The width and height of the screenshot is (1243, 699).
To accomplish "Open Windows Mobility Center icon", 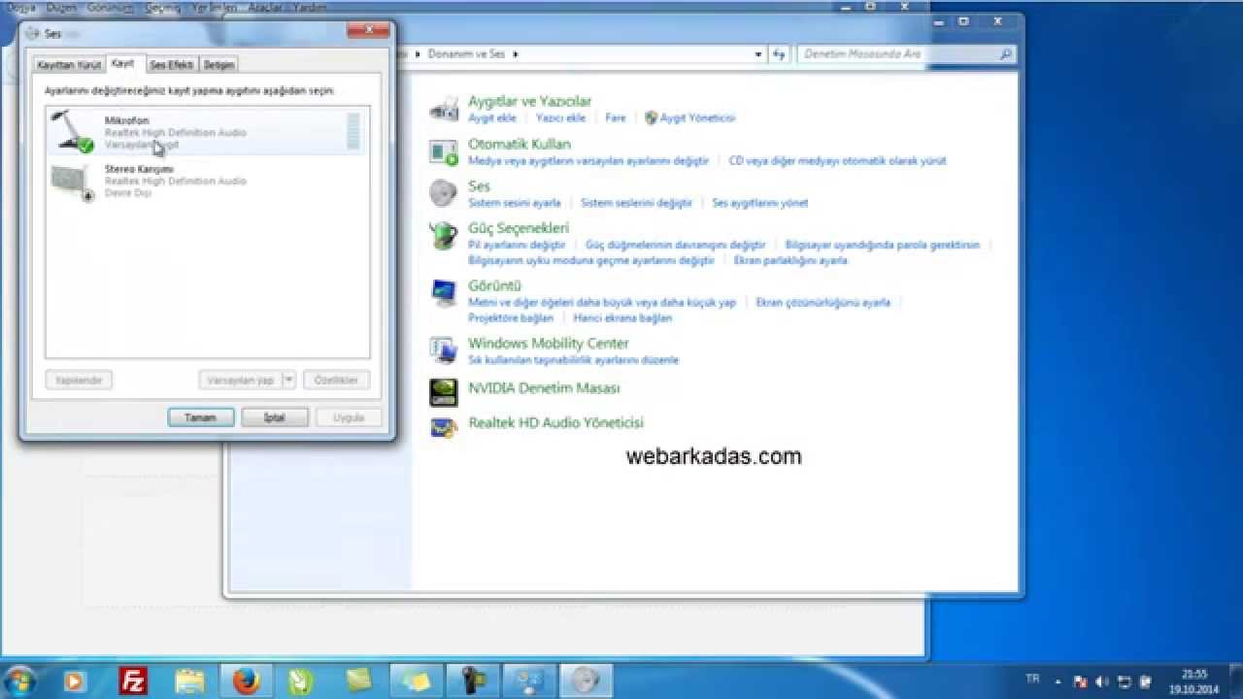I will click(444, 349).
